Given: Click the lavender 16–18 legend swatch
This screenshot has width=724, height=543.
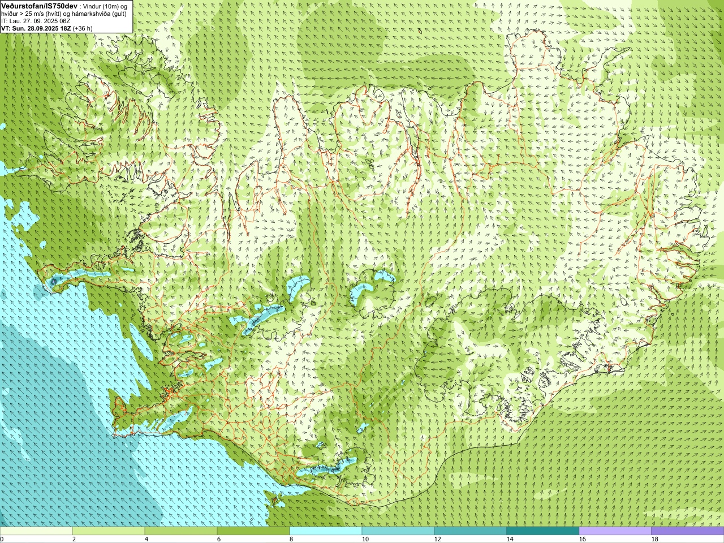Looking at the screenshot, I should (x=615, y=531).
